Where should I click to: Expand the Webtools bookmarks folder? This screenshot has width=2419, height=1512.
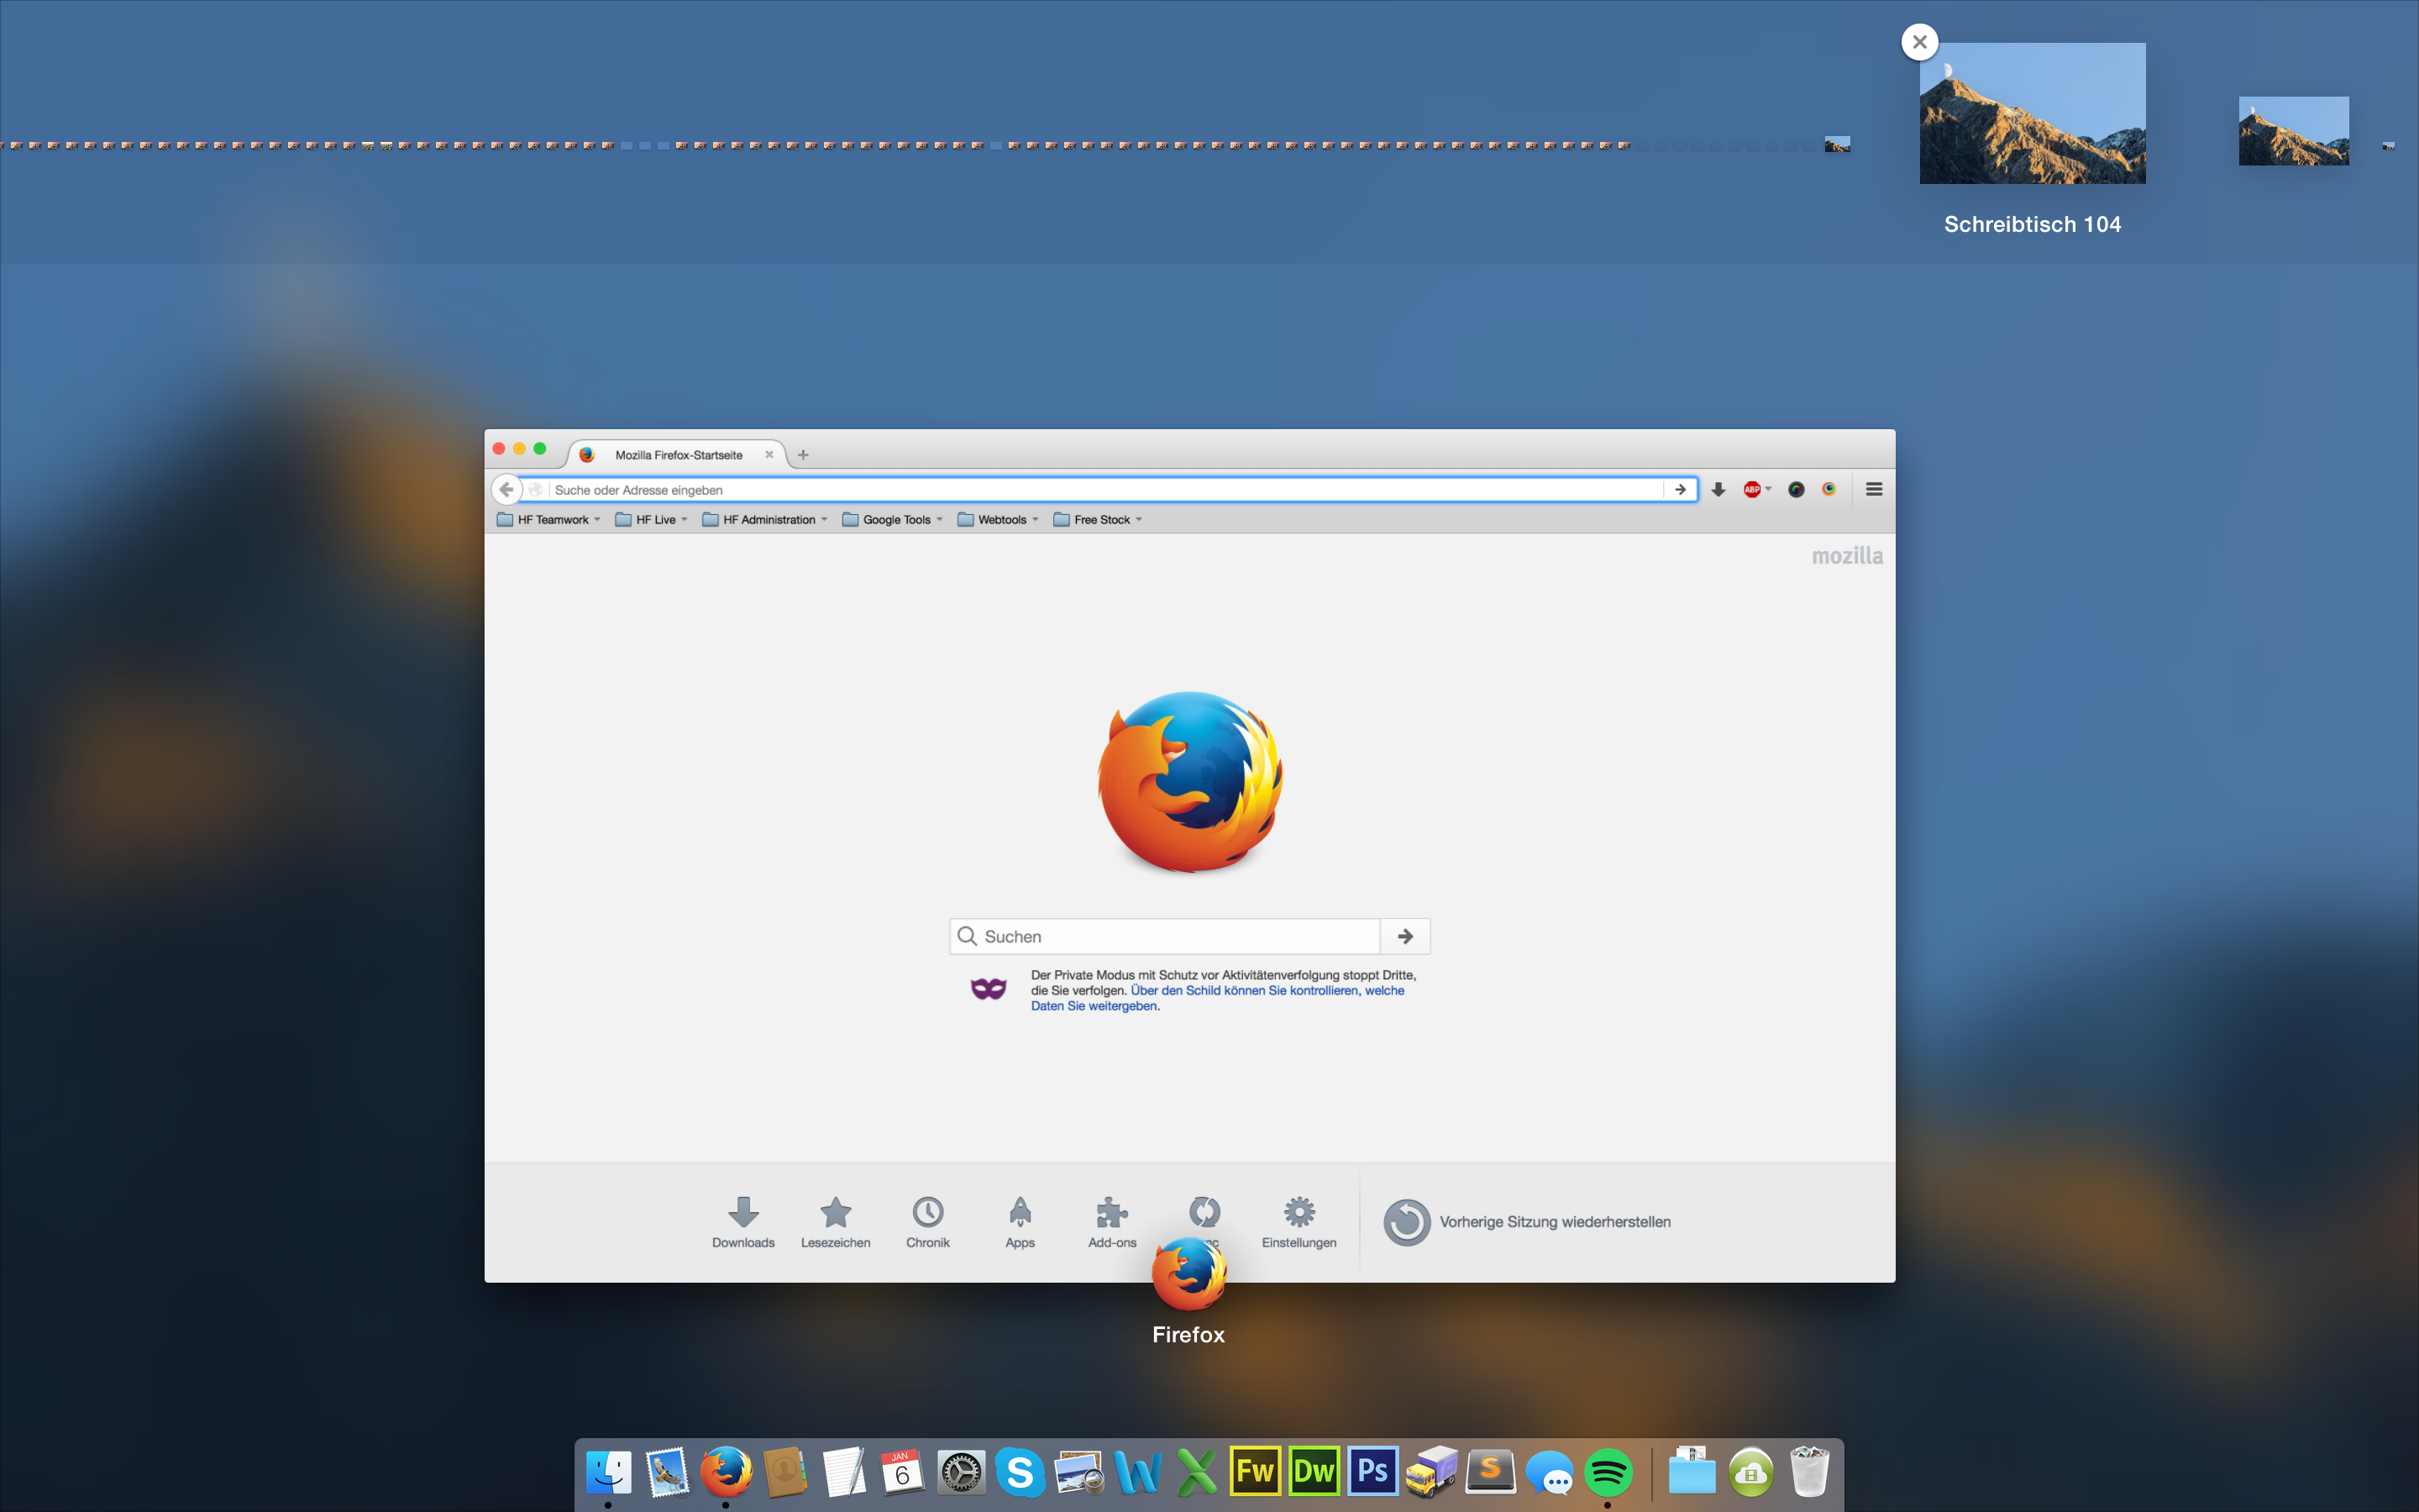click(999, 520)
